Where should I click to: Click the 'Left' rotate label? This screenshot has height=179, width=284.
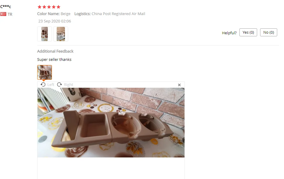pyautogui.click(x=51, y=84)
